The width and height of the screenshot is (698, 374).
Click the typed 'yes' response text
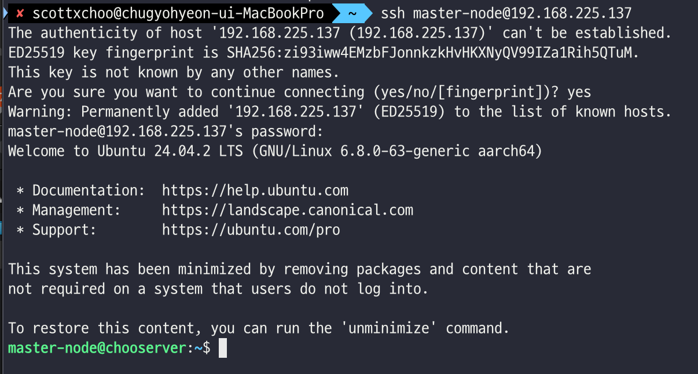tap(579, 92)
